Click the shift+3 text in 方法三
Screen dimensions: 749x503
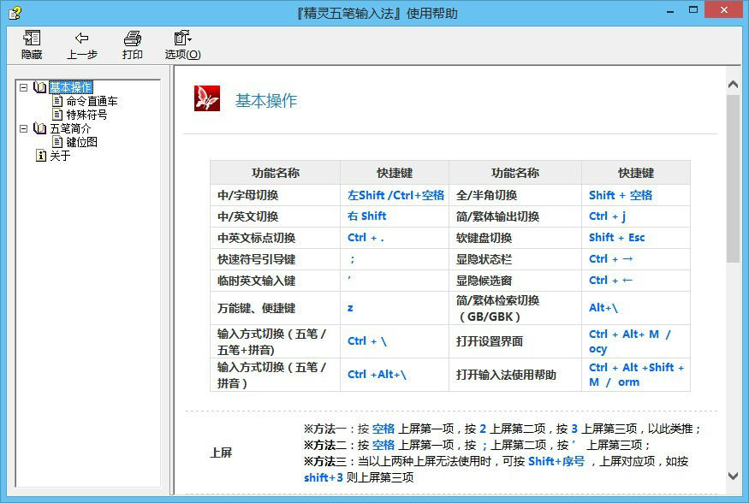(x=324, y=477)
